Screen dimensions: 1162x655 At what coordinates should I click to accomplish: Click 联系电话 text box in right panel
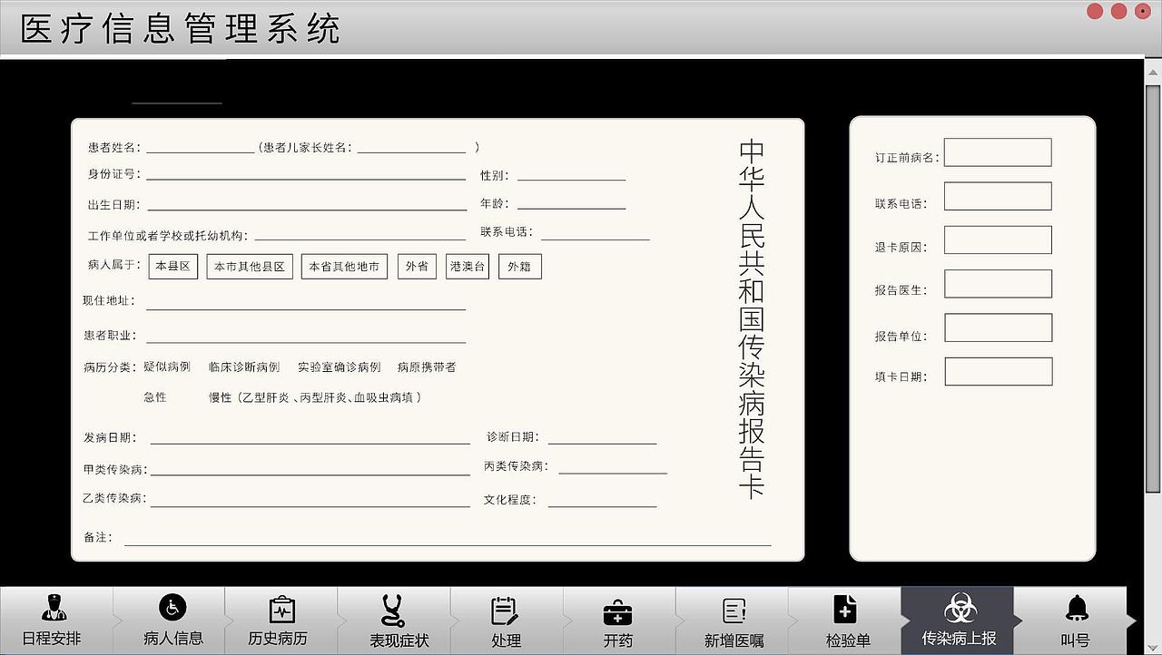pos(998,196)
